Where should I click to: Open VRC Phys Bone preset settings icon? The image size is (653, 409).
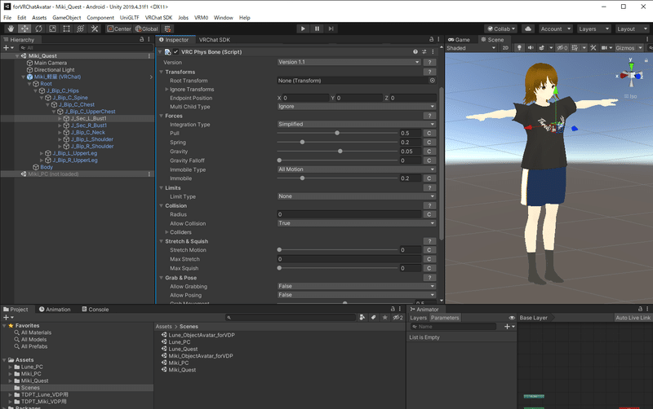424,52
